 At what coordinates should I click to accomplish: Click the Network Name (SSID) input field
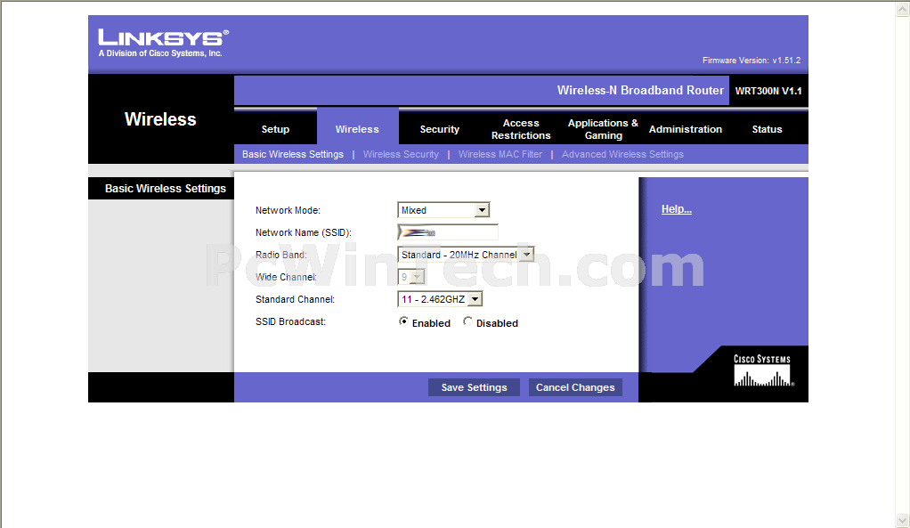(x=448, y=232)
